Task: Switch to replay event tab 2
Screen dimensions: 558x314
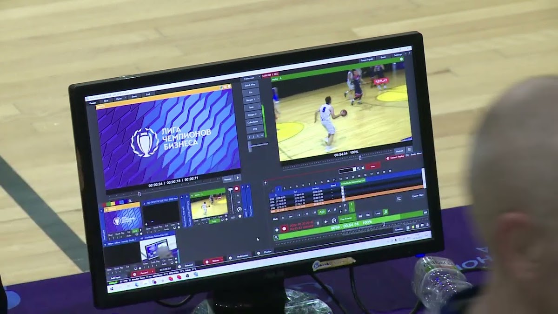Action: (x=278, y=189)
